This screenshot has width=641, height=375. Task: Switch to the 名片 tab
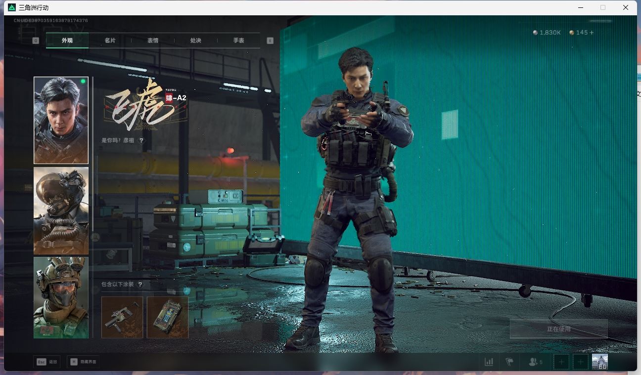pyautogui.click(x=110, y=41)
